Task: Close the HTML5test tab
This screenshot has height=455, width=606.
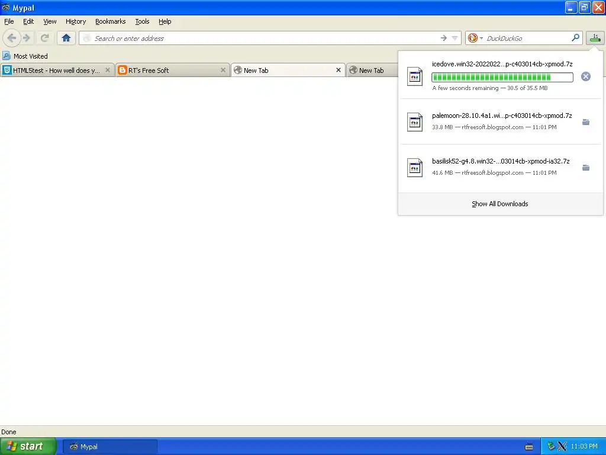Action: (x=108, y=70)
